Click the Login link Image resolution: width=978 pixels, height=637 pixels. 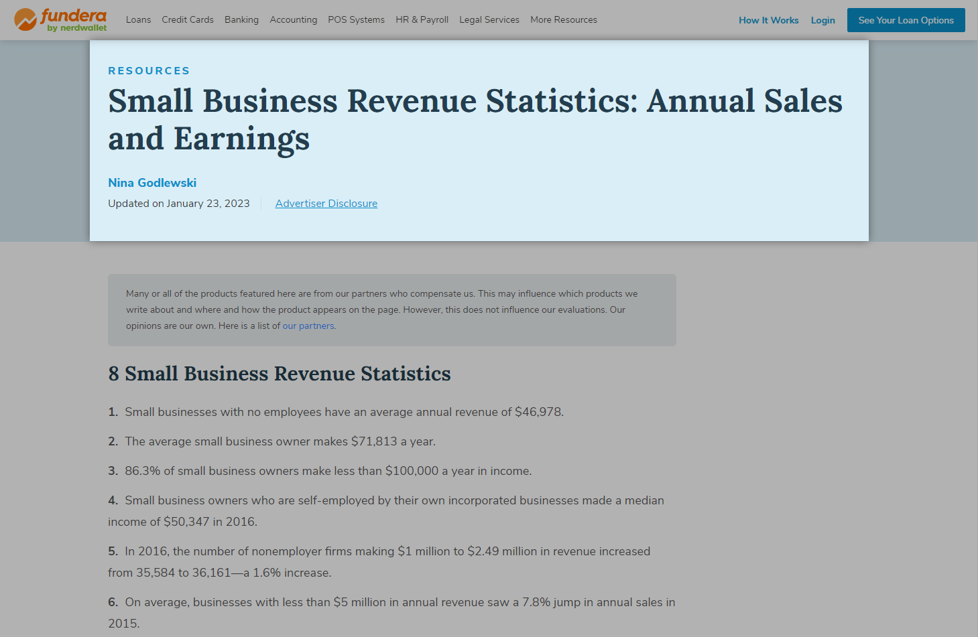tap(822, 20)
